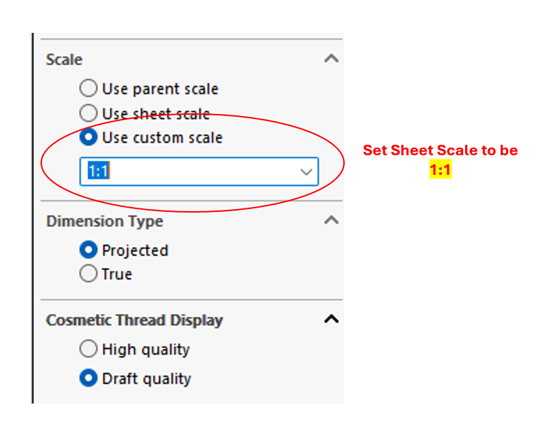The image size is (544, 421).
Task: Select the Projected dimension type radio
Action: (x=89, y=250)
